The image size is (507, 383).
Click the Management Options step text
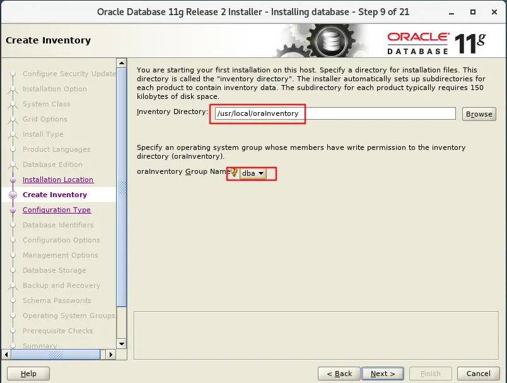coord(60,255)
